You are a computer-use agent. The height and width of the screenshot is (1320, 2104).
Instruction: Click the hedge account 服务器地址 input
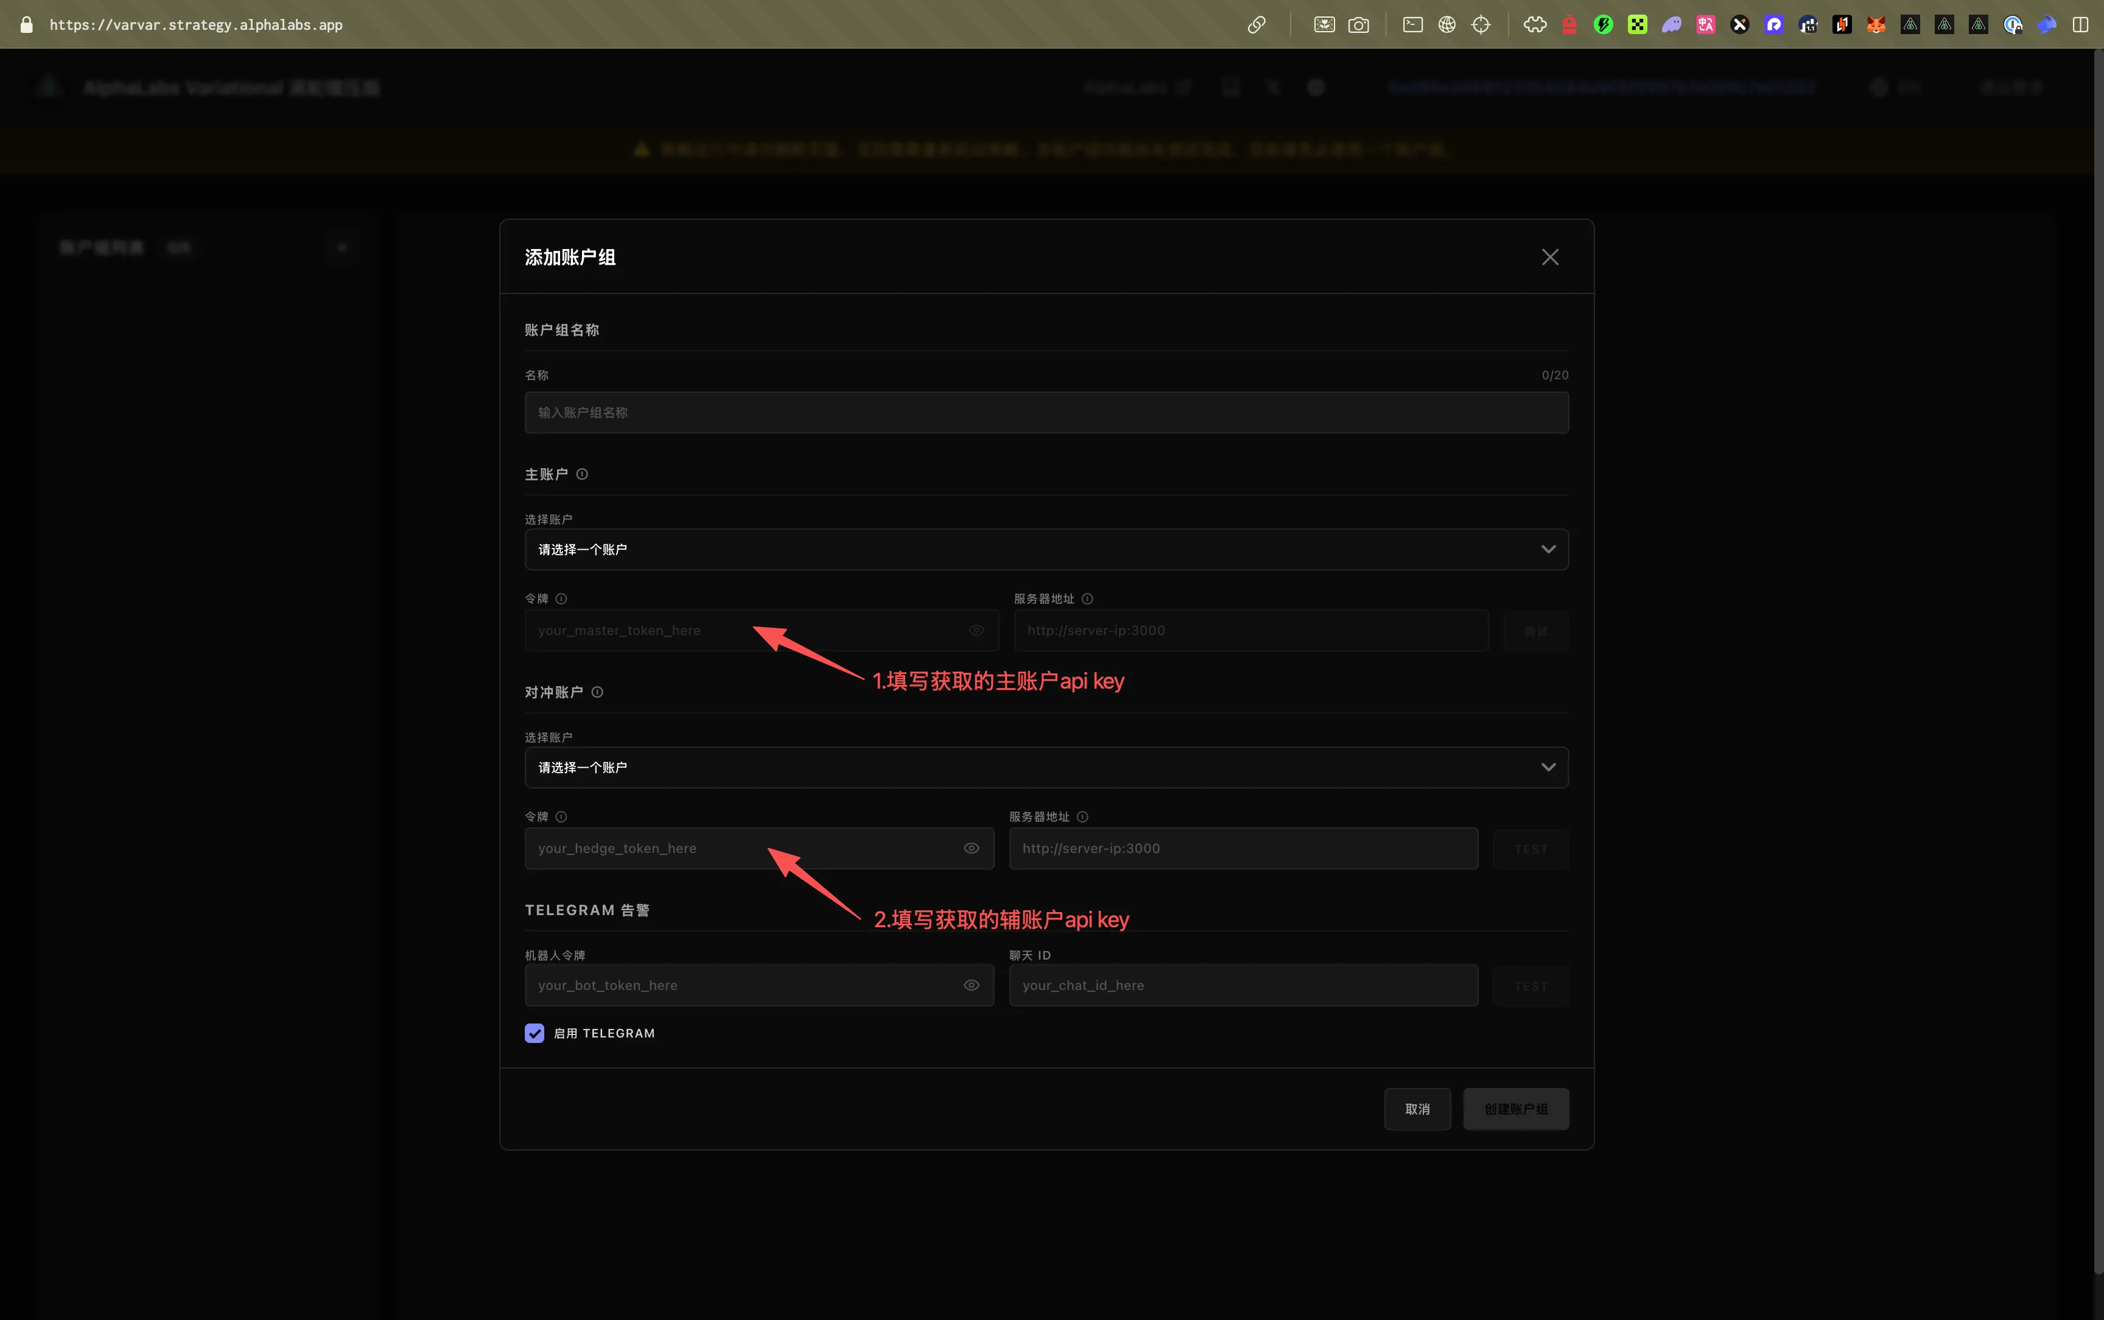tap(1243, 849)
